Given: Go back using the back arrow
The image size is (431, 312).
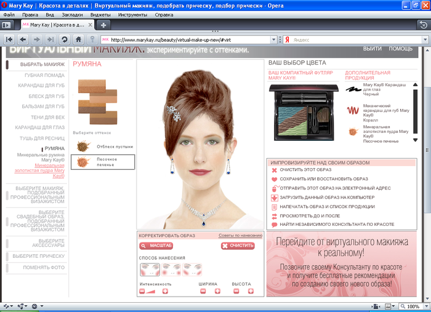Looking at the screenshot, I should [23, 40].
